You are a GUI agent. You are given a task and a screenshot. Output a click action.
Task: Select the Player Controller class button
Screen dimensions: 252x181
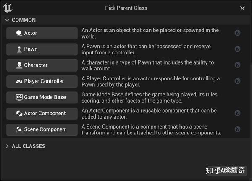click(42, 81)
